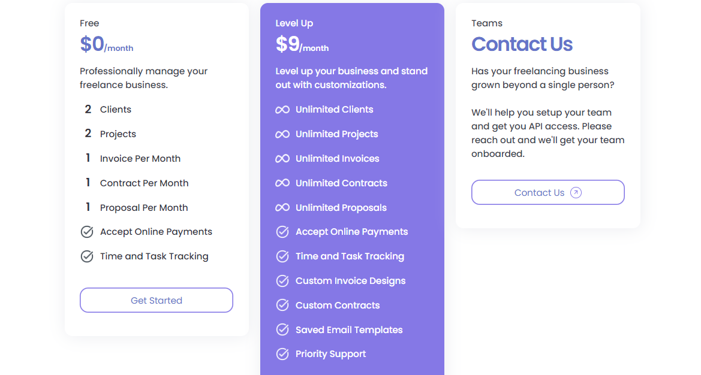Viewport: 701px width, 375px height.
Task: Click the infinity icon beside Unlimited Clients
Action: [x=282, y=109]
